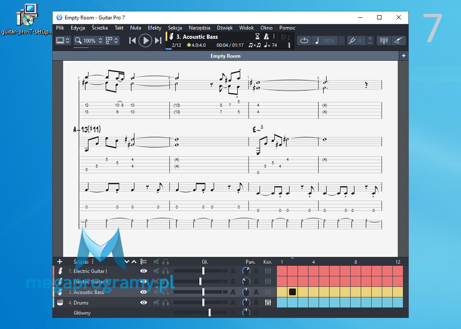
Task: Add a new track with plus button
Action: 60,262
